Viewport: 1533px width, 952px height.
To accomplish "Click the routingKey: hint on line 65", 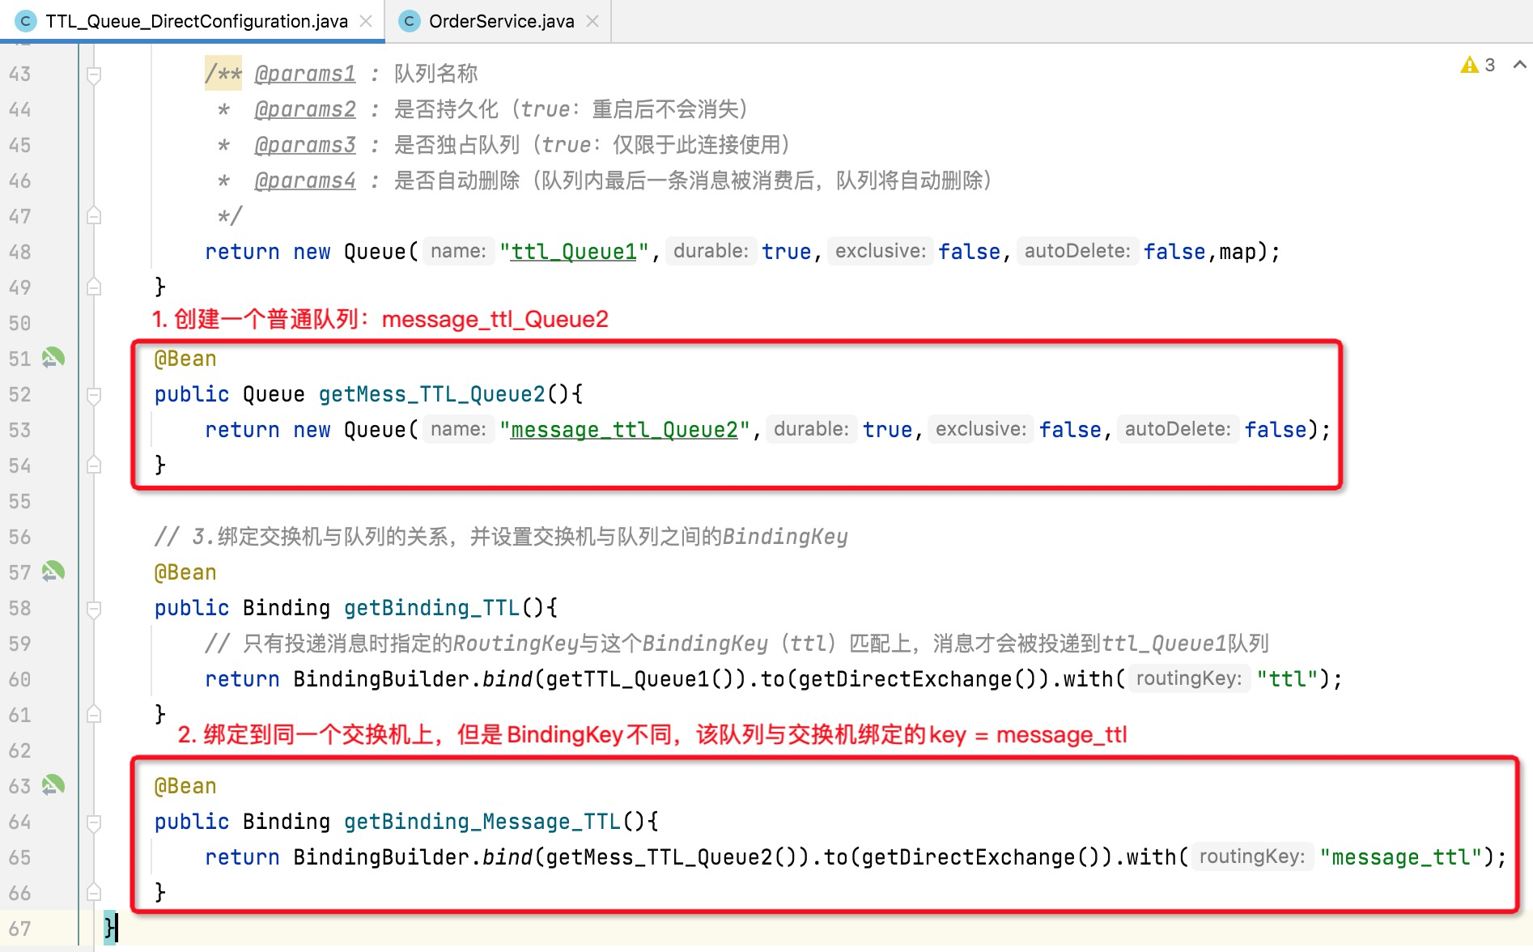I will click(1251, 856).
